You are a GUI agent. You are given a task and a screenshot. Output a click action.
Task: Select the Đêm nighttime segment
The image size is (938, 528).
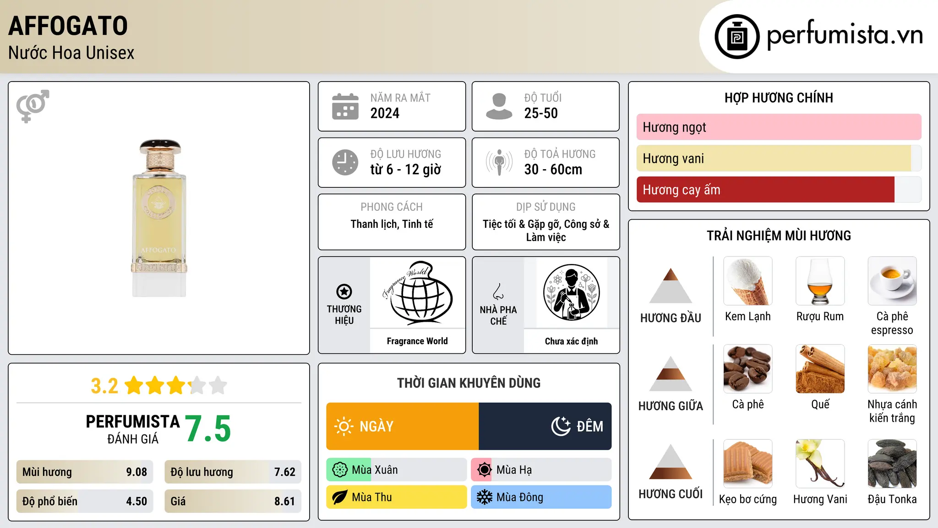(545, 426)
